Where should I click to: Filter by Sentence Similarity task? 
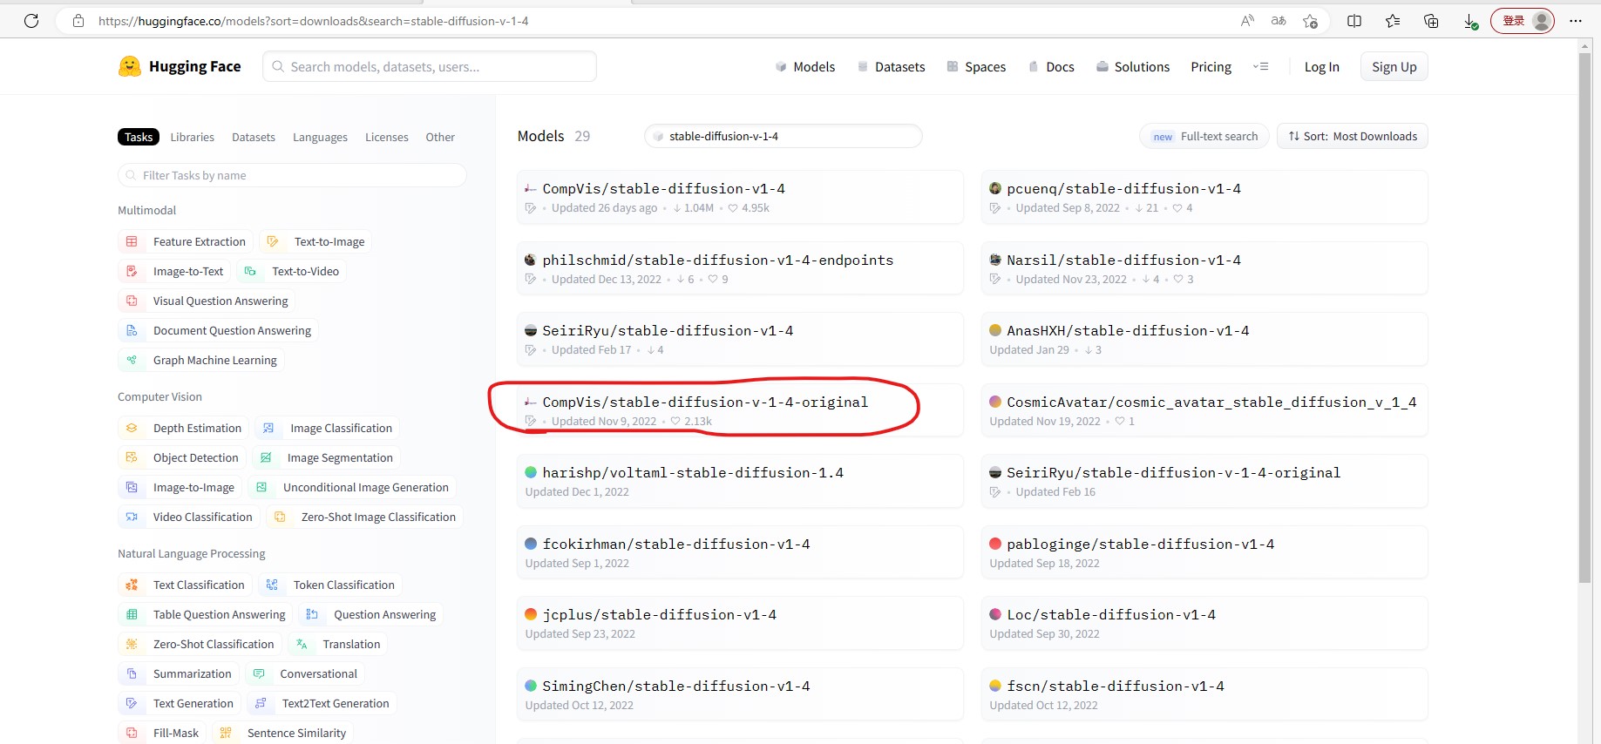[283, 733]
